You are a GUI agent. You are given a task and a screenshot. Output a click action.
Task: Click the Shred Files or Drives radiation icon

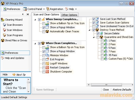(x=3, y=40)
